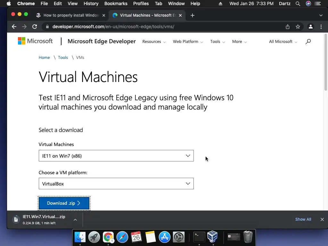The width and height of the screenshot is (328, 246).
Task: Open Chrome's three-dot menu
Action: 321,27
